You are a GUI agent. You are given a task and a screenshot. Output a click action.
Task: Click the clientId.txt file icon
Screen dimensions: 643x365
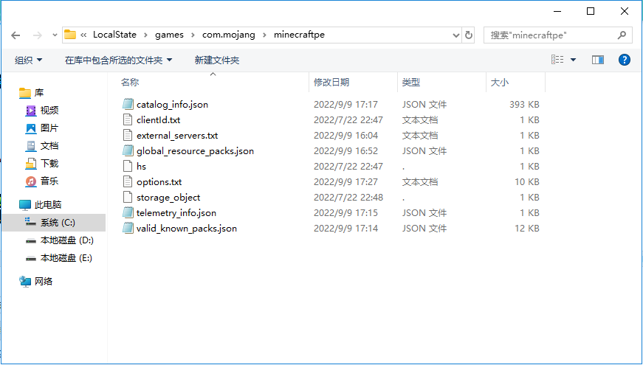tap(128, 119)
